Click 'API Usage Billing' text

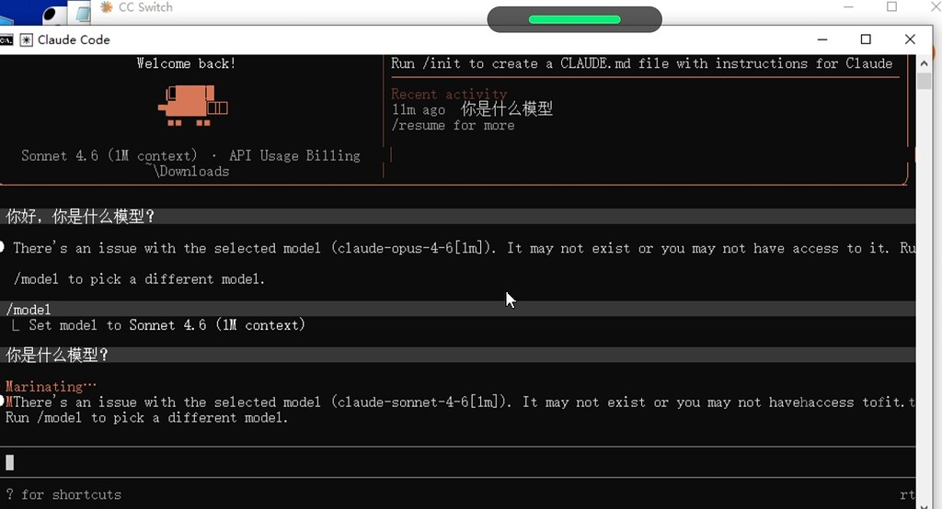[294, 155]
